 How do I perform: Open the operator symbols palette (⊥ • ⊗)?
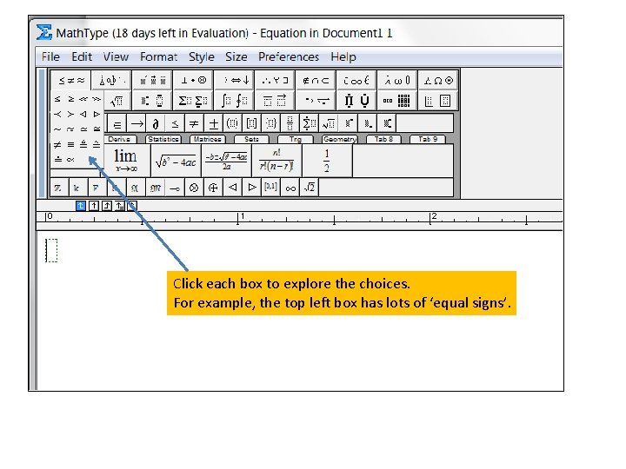pos(193,80)
